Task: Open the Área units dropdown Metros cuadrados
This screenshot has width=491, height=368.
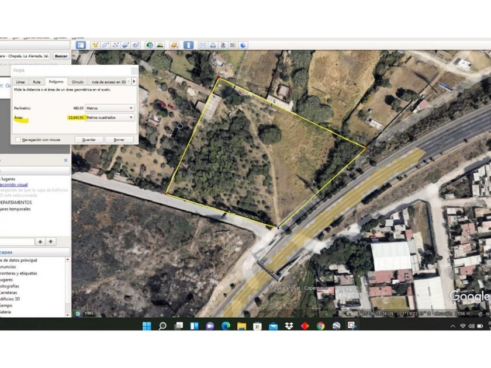Action: 110,117
